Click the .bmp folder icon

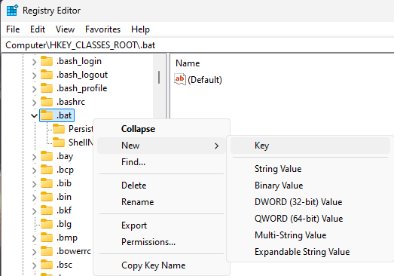coord(47,238)
